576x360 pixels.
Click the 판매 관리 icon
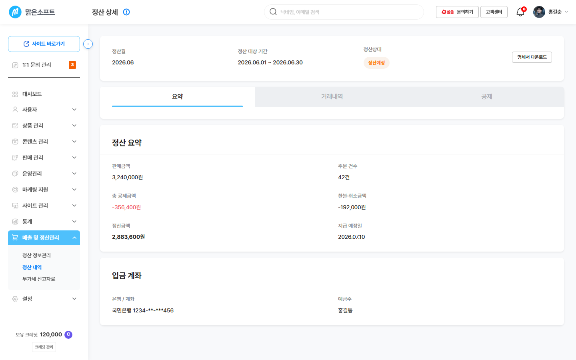tap(15, 158)
